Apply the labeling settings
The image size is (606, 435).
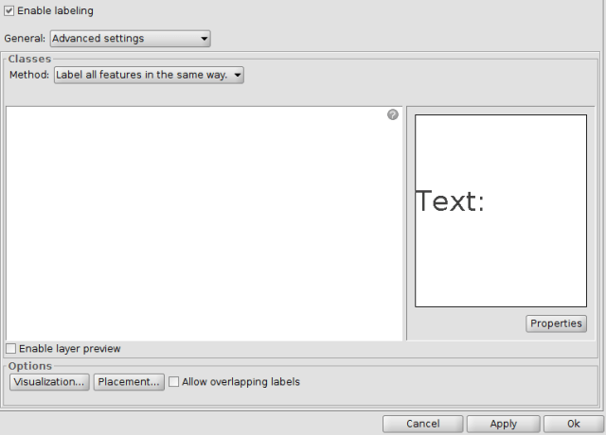(503, 425)
